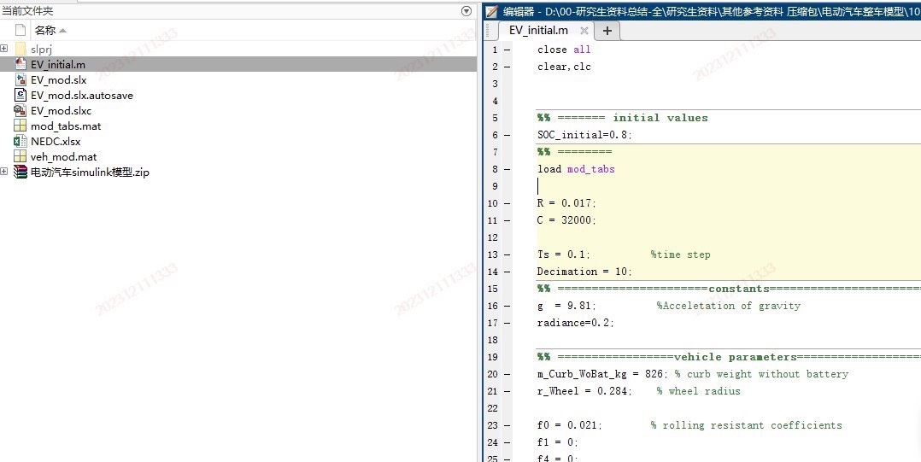Click the 'load mod_tabs' code line

point(576,169)
